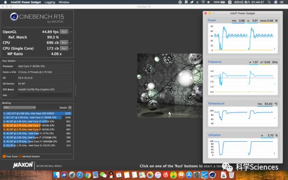Switch to Cinebench sphere icon in dock
This screenshot has width=288, height=180.
(213, 175)
